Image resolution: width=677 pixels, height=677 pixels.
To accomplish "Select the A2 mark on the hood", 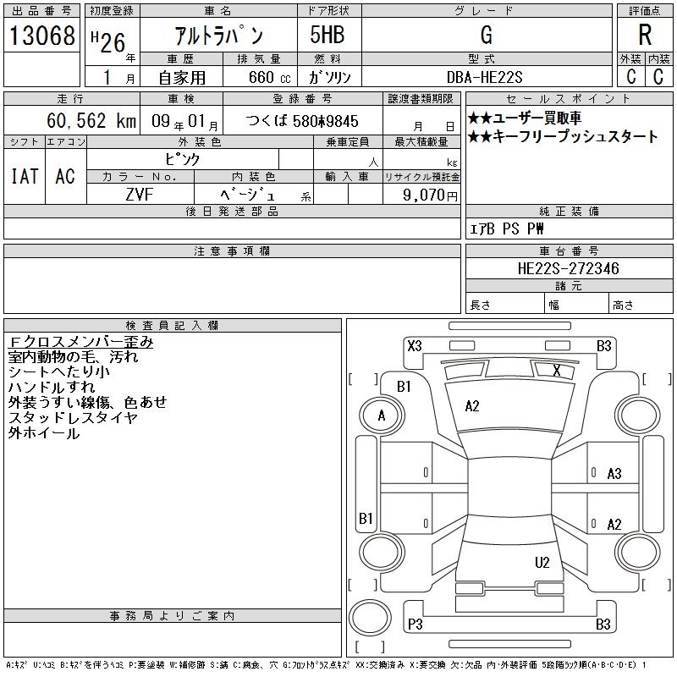I will click(472, 406).
